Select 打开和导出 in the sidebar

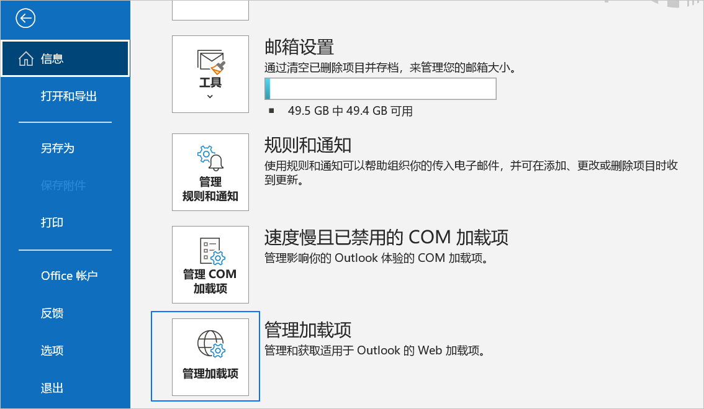pyautogui.click(x=69, y=96)
